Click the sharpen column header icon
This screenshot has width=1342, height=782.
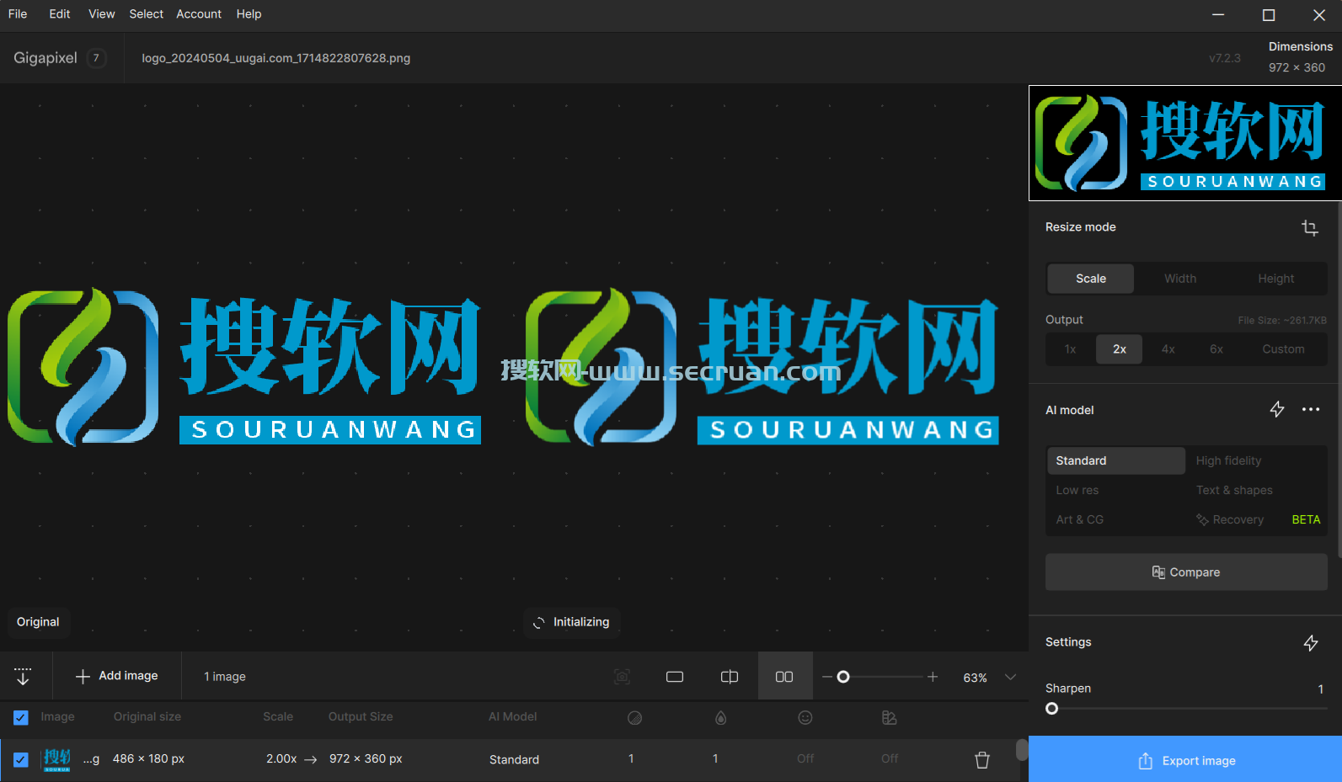pos(635,718)
